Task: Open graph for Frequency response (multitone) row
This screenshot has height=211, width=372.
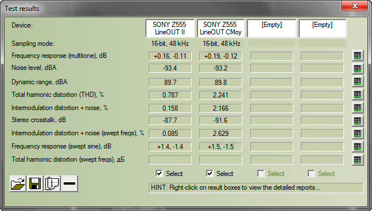Action: [358, 56]
